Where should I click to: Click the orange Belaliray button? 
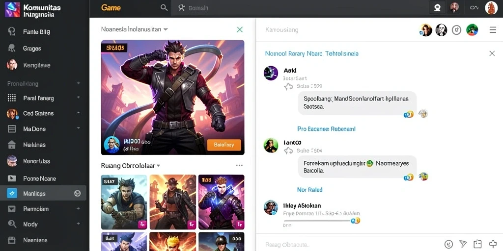pyautogui.click(x=224, y=145)
